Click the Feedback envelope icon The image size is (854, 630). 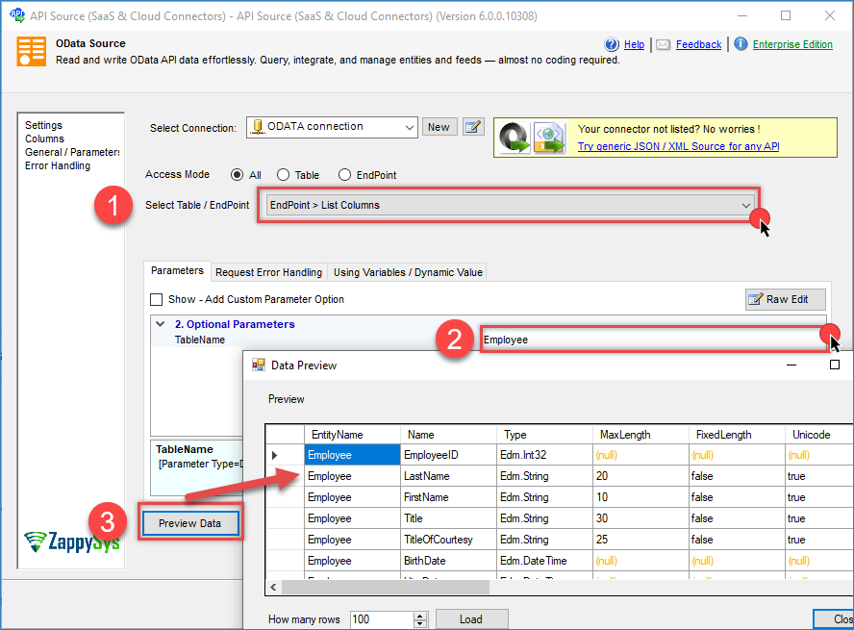pos(664,44)
